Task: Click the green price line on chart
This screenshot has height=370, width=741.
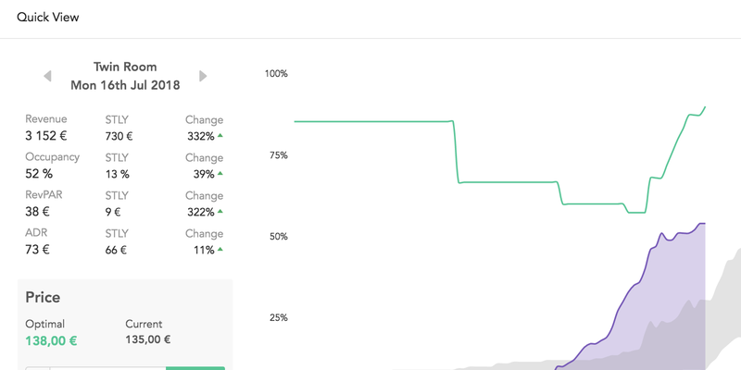Action: coord(369,122)
